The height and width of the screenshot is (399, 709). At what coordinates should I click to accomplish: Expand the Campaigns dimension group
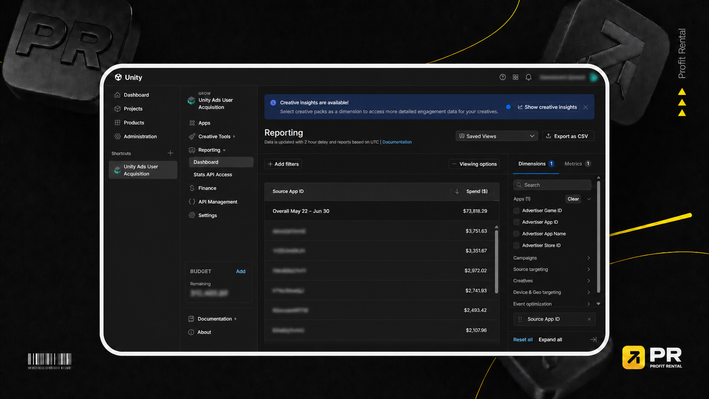coord(552,258)
